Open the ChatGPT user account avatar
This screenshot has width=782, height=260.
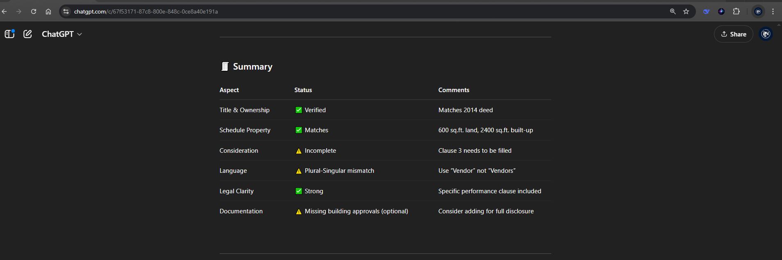pos(765,34)
